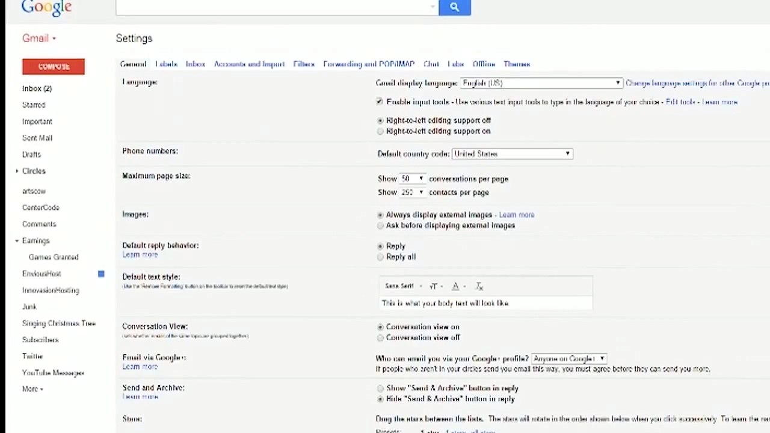
Task: Select Ask before displaying external images
Action: click(380, 226)
